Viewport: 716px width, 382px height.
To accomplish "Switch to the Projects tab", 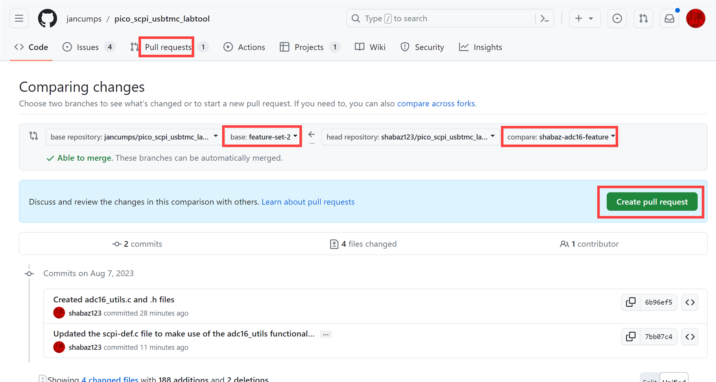I will pyautogui.click(x=310, y=47).
